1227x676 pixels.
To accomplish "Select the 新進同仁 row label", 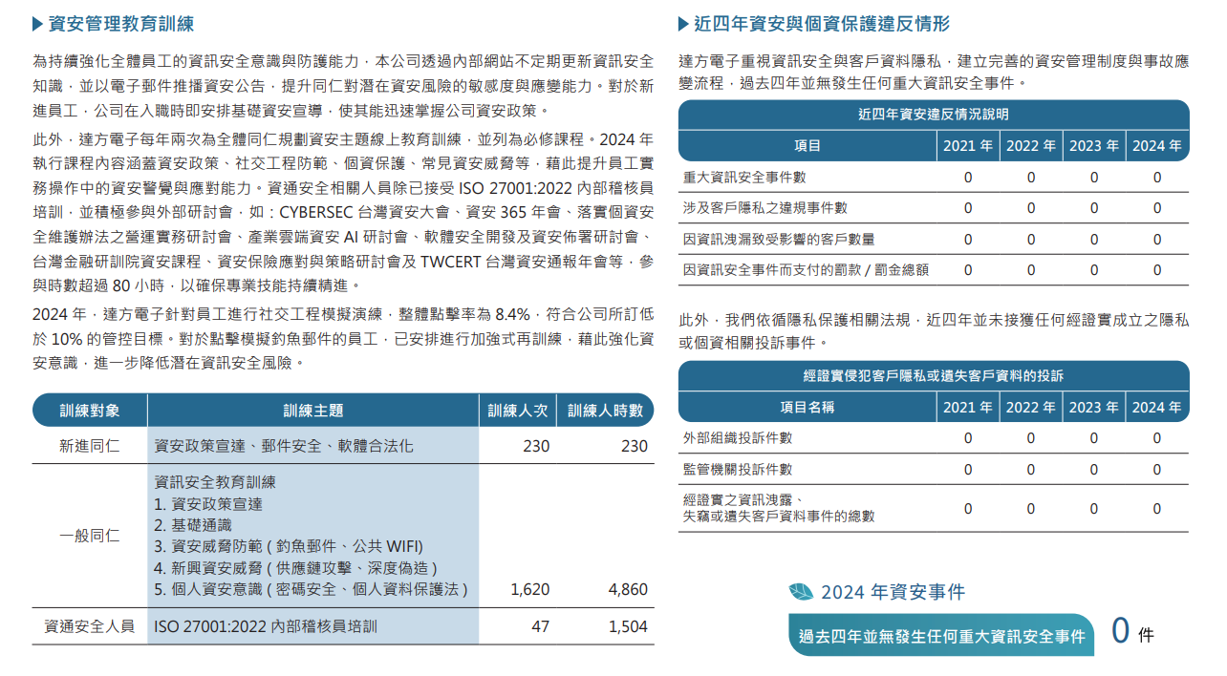I will tap(90, 446).
